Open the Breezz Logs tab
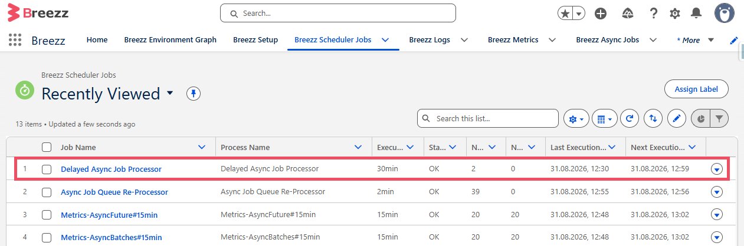This screenshot has width=744, height=246. coord(430,40)
